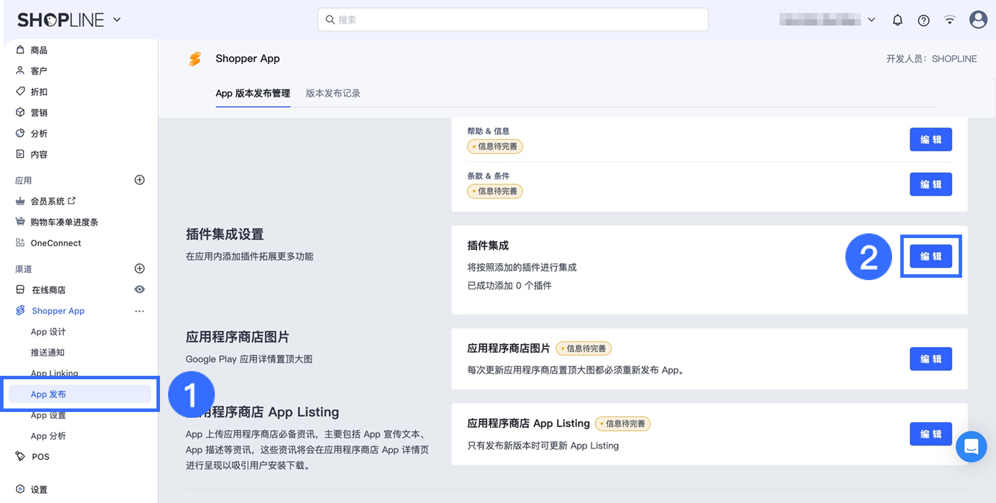Open the notifications bell icon

(897, 20)
